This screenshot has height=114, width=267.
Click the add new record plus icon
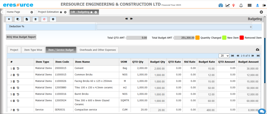coord(9,19)
